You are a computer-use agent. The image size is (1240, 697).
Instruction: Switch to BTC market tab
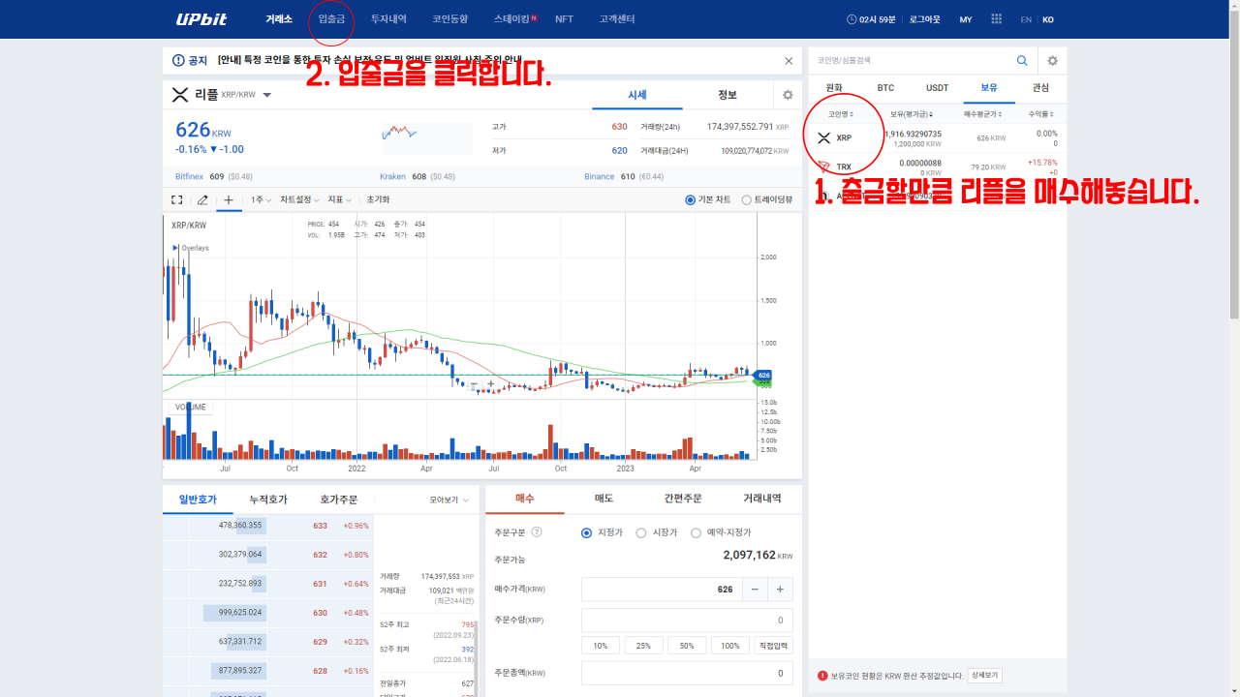[x=885, y=87]
